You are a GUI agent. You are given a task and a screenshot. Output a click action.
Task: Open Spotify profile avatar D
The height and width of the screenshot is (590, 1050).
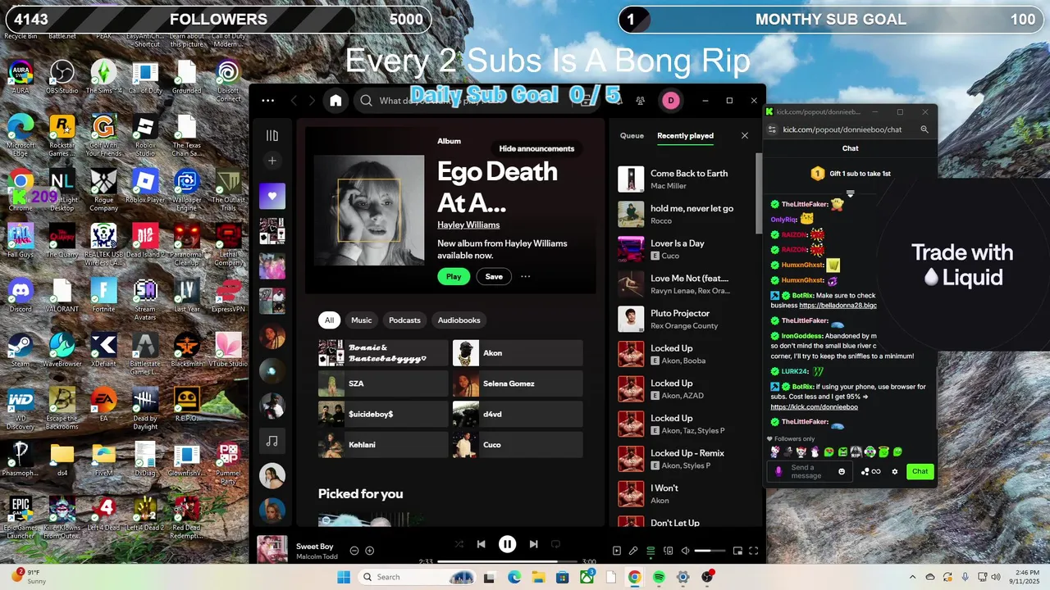tap(670, 101)
